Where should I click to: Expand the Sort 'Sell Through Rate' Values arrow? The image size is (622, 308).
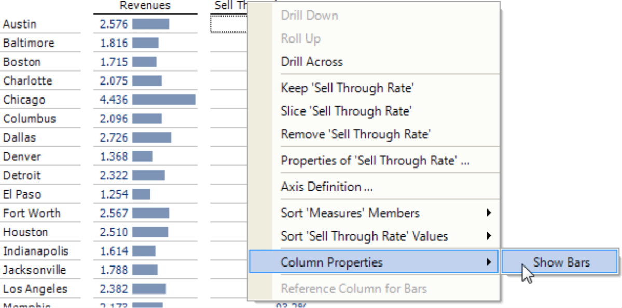[x=489, y=236]
